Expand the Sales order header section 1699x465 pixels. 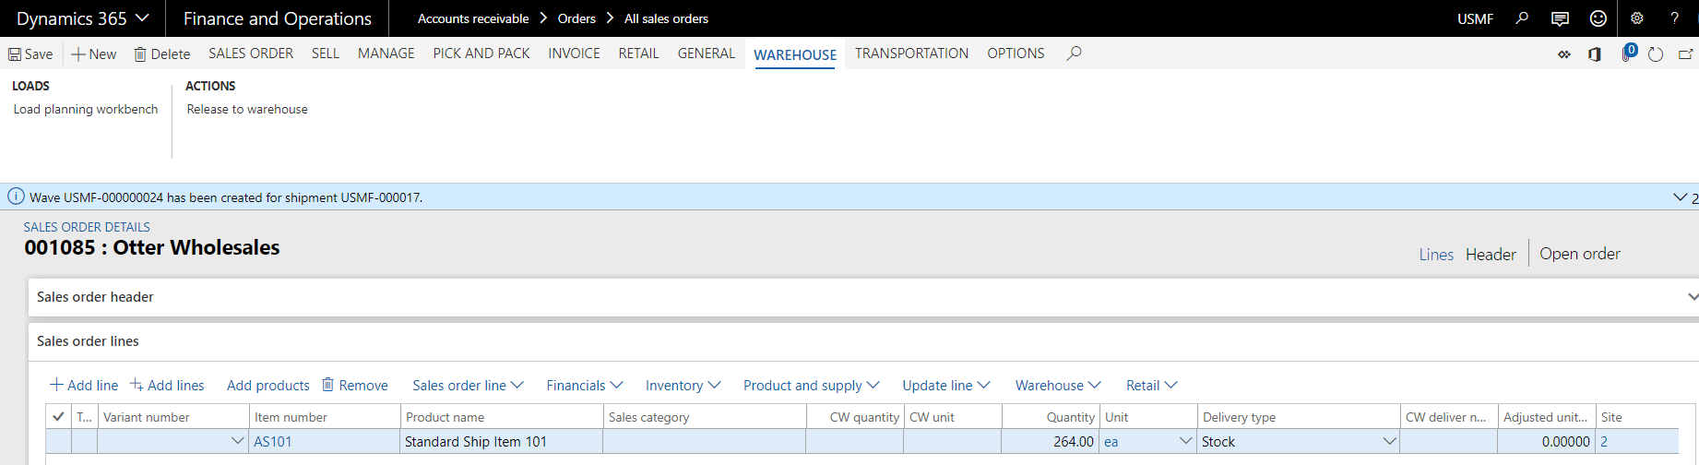[1692, 297]
